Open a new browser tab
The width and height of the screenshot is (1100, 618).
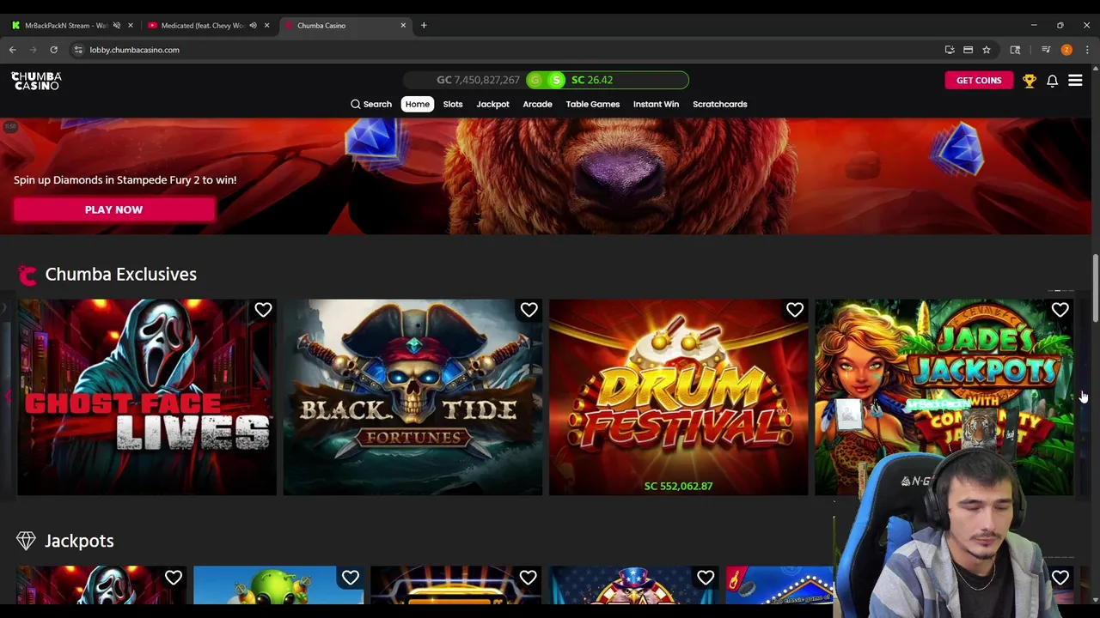coord(424,26)
